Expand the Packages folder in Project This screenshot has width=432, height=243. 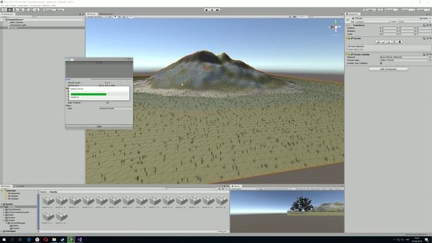click(1, 231)
